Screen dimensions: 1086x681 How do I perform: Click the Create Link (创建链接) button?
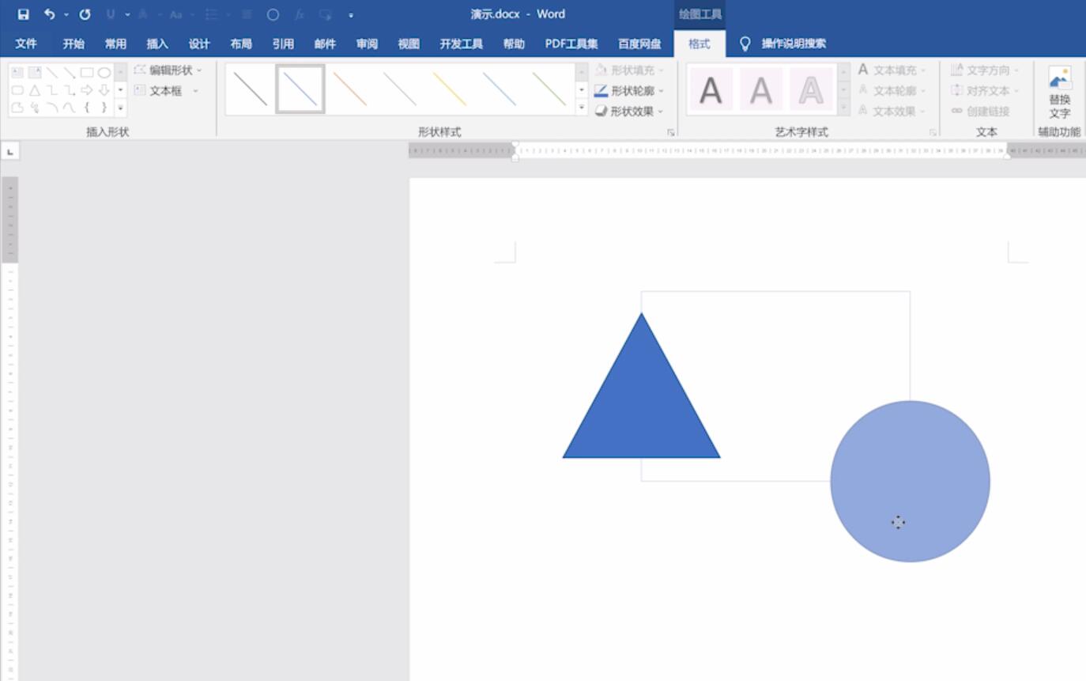coord(981,112)
